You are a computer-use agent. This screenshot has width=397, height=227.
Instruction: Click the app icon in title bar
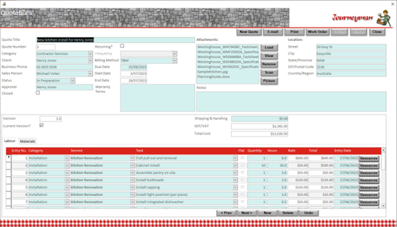coord(4,4)
